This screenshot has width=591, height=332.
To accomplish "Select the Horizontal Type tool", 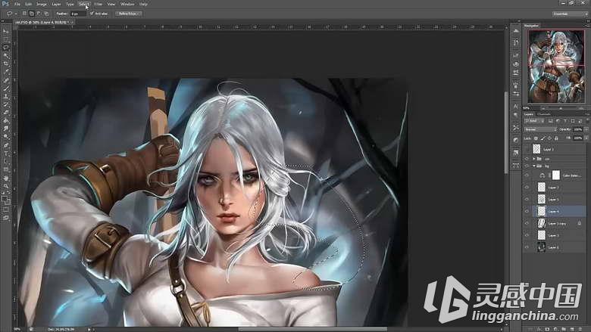I will point(5,154).
